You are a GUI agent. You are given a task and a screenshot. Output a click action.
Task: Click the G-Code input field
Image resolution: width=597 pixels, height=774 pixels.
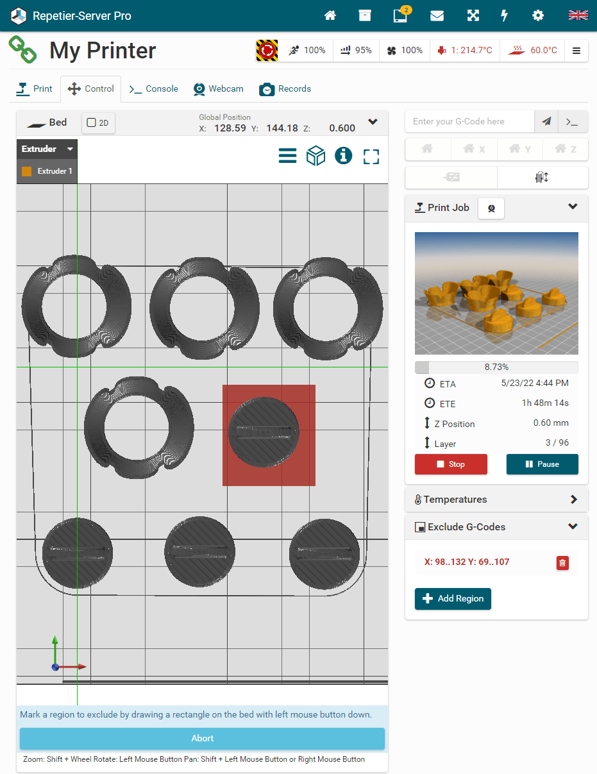coord(469,121)
